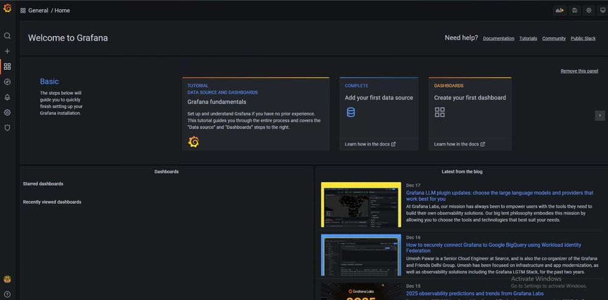Screen dimensions: 608x300
Task: Click Remove this panel link
Action: point(579,71)
